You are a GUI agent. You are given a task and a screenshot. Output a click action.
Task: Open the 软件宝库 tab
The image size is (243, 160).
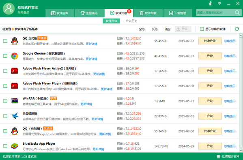[60, 13]
